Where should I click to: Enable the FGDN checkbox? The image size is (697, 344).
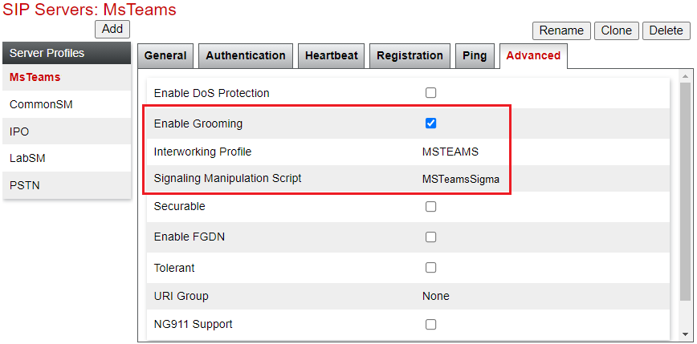[x=430, y=237]
